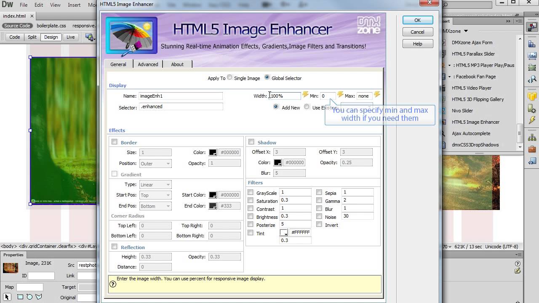Click the lightning icon next to Width field
539x303 pixels.
point(306,95)
